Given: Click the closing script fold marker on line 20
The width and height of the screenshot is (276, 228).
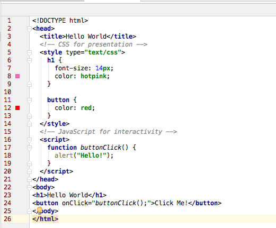Looking at the screenshot, I should click(x=29, y=171).
